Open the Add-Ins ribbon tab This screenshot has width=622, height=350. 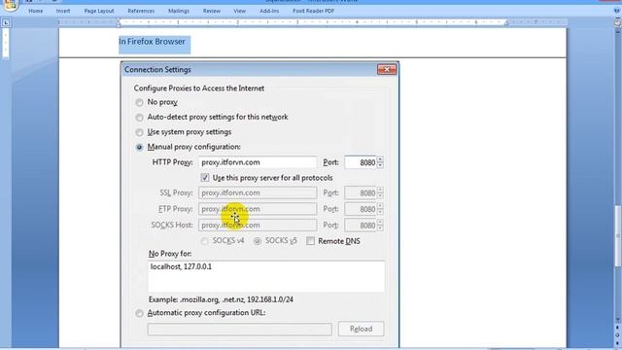269,11
